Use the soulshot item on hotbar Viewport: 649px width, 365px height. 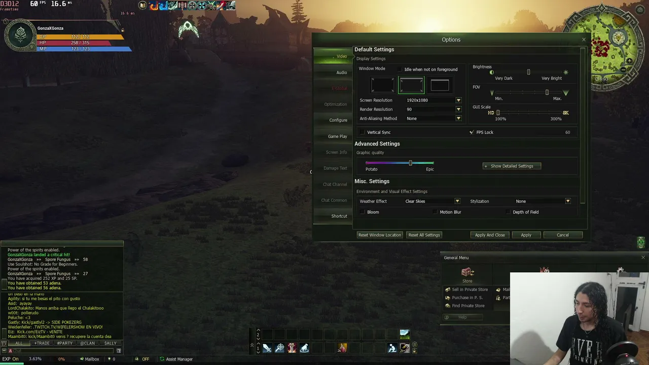point(405,348)
